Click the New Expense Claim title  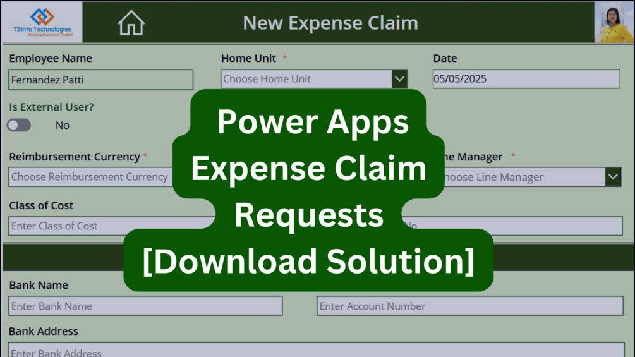[330, 23]
